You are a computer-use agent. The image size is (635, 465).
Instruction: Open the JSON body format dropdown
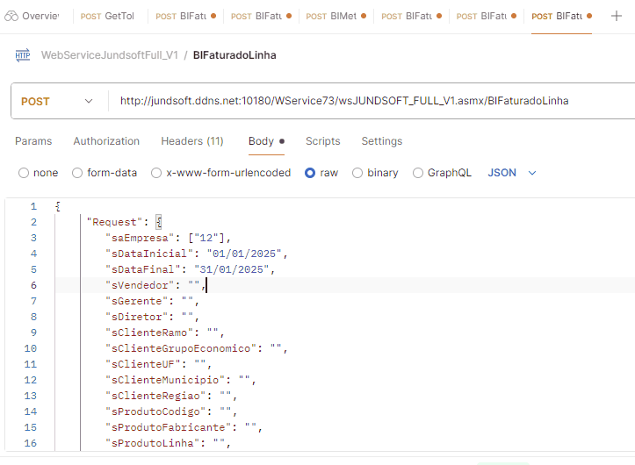(x=511, y=173)
